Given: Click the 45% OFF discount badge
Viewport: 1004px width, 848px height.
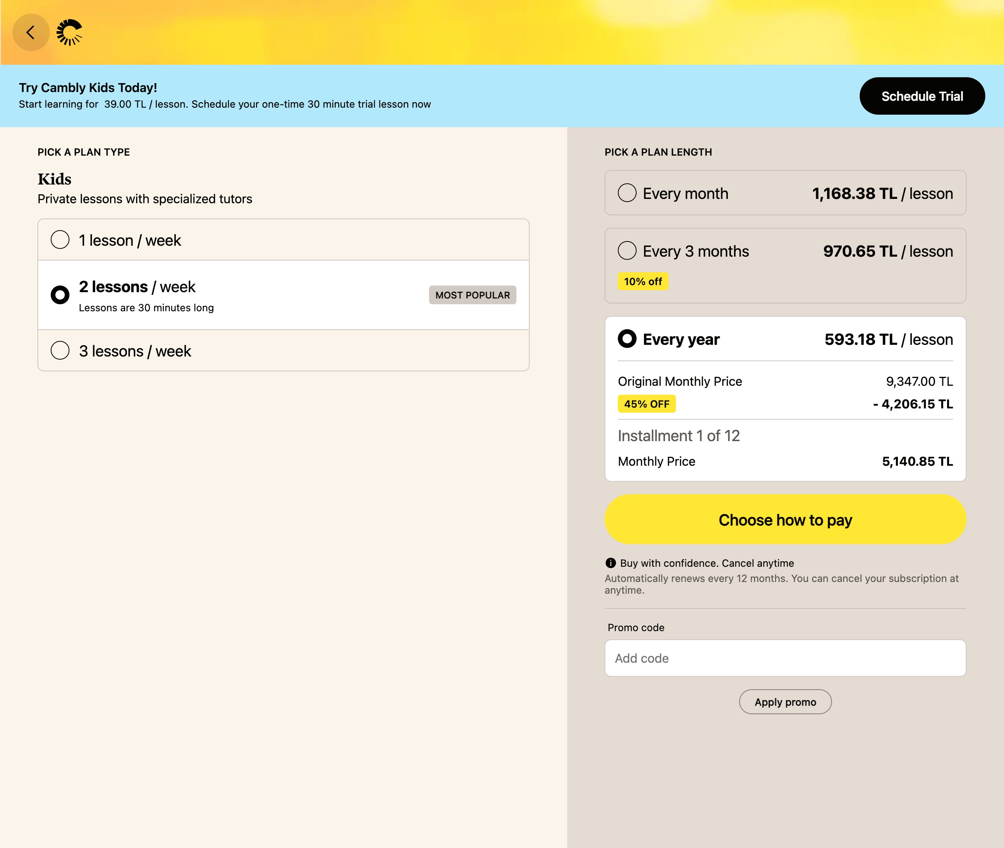Looking at the screenshot, I should click(x=646, y=404).
